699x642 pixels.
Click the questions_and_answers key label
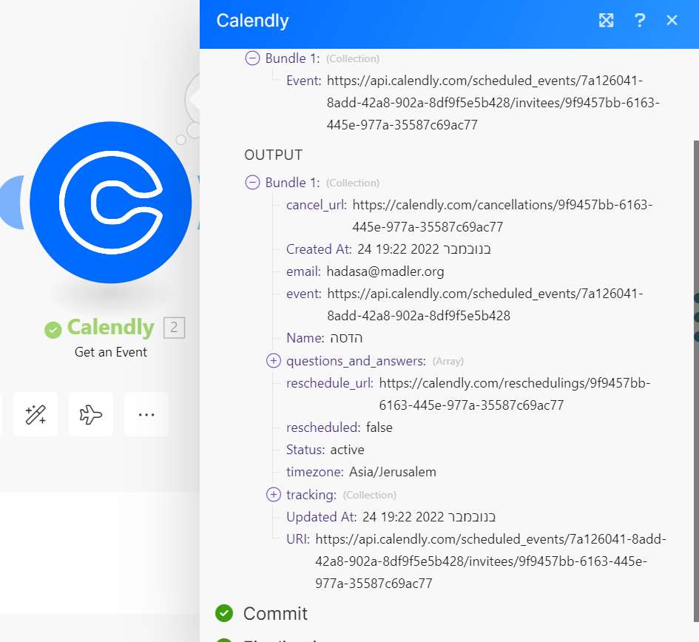click(356, 361)
